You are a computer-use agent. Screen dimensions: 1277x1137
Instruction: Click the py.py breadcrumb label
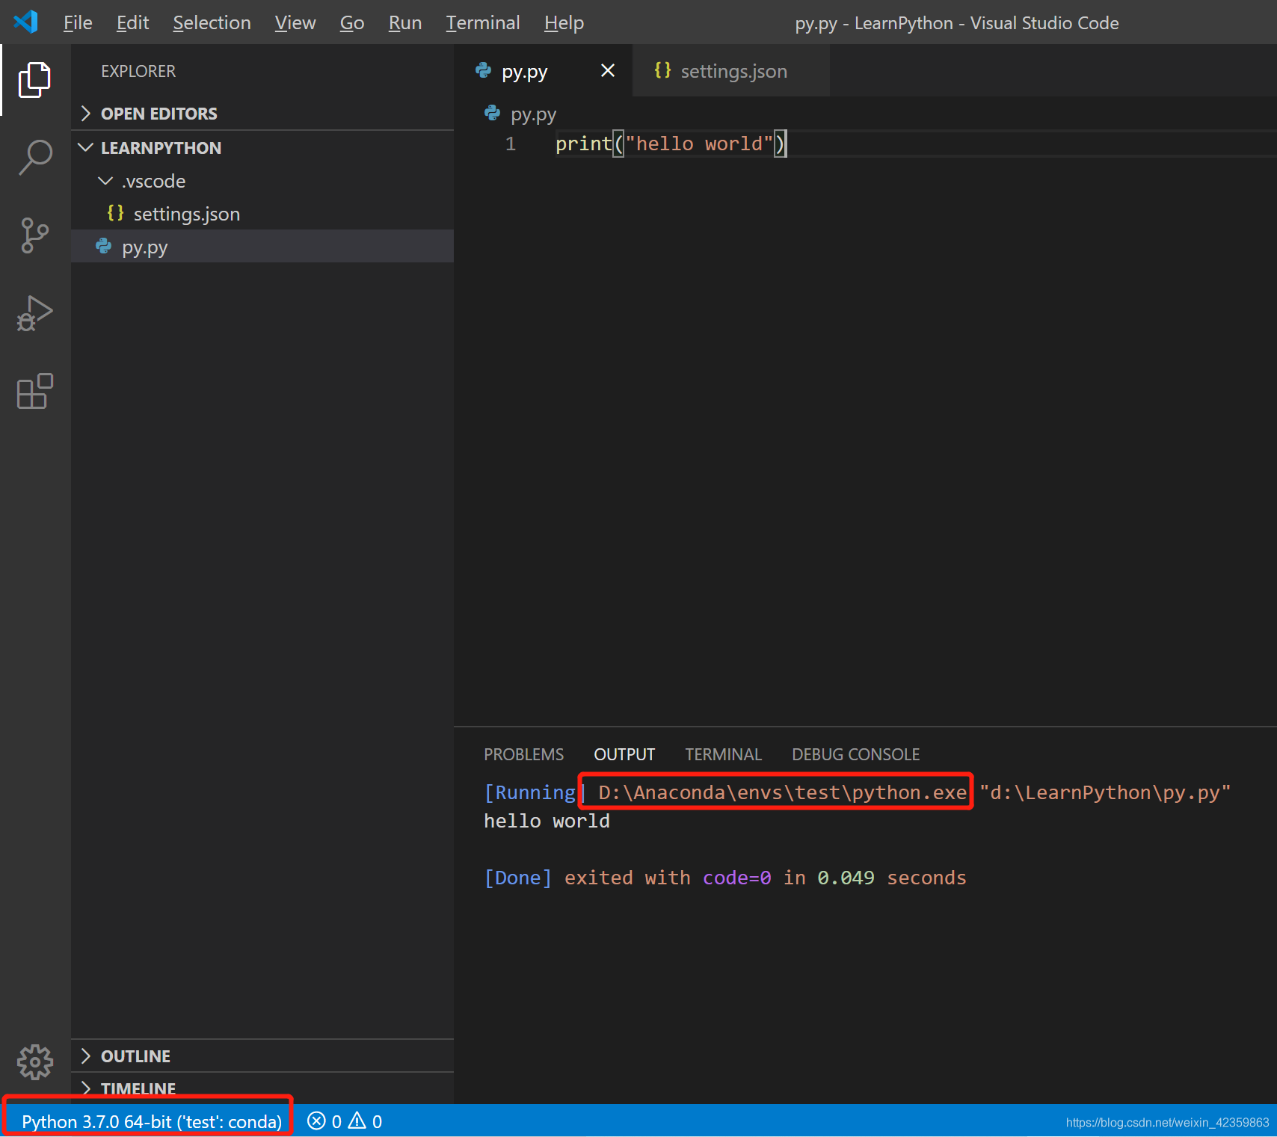pos(534,114)
